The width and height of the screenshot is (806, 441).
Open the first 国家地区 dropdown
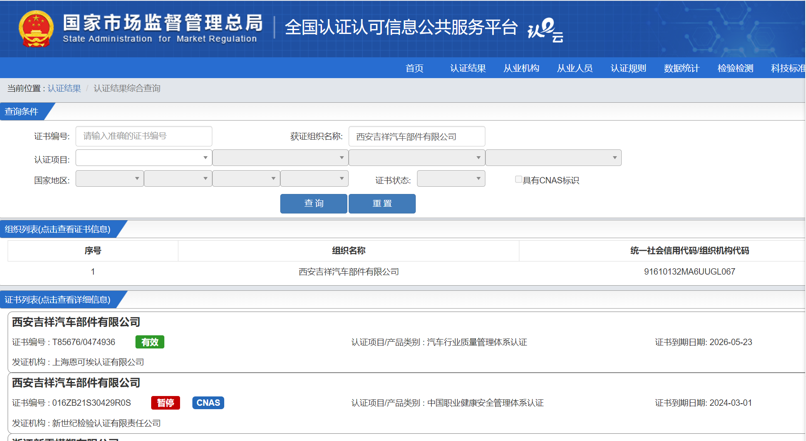click(x=110, y=179)
